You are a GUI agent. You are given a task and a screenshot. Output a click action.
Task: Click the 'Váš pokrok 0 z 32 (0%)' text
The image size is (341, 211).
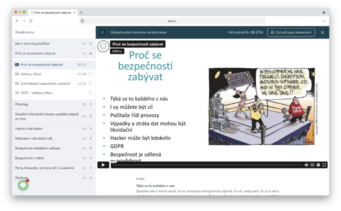pyautogui.click(x=245, y=32)
